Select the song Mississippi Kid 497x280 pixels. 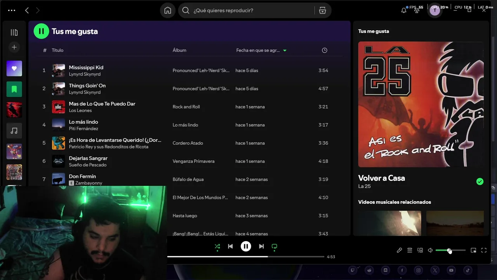point(86,67)
